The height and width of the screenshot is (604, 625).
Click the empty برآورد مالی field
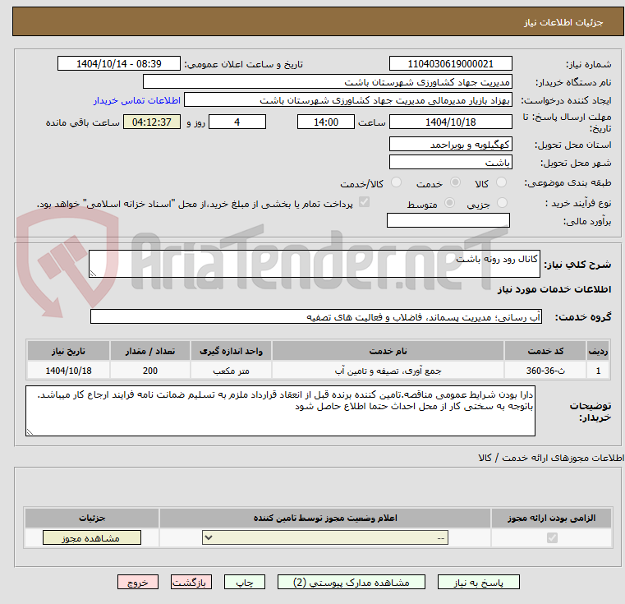[448, 220]
